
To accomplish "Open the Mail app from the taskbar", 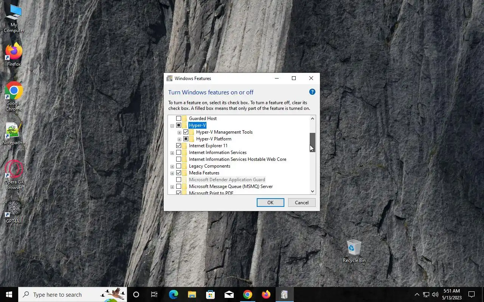I will pyautogui.click(x=229, y=294).
